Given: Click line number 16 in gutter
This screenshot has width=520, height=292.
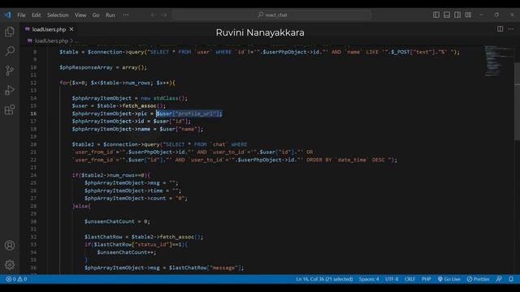Looking at the screenshot, I should 34,114.
